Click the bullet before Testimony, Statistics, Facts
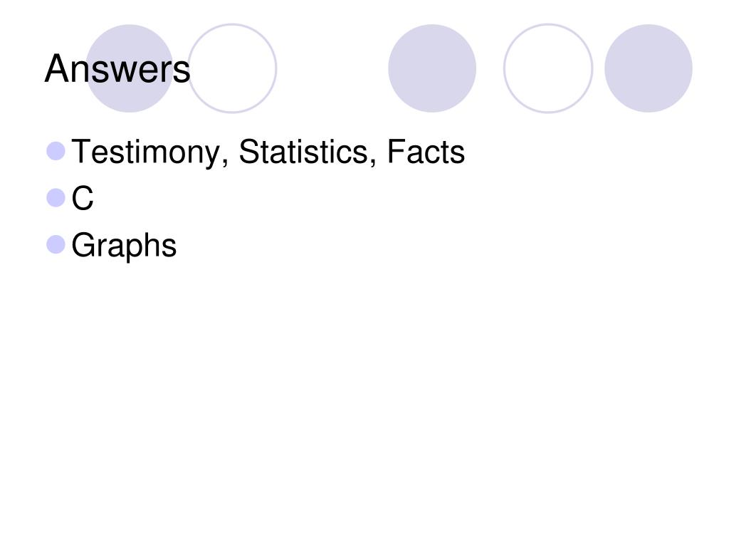This screenshot has height=547, width=729. (x=56, y=151)
